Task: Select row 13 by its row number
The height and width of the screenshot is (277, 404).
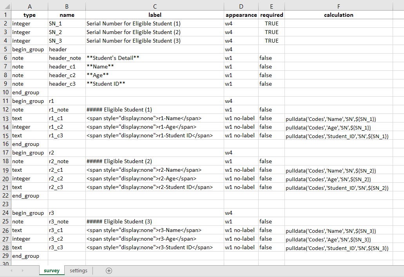Action: 5,118
